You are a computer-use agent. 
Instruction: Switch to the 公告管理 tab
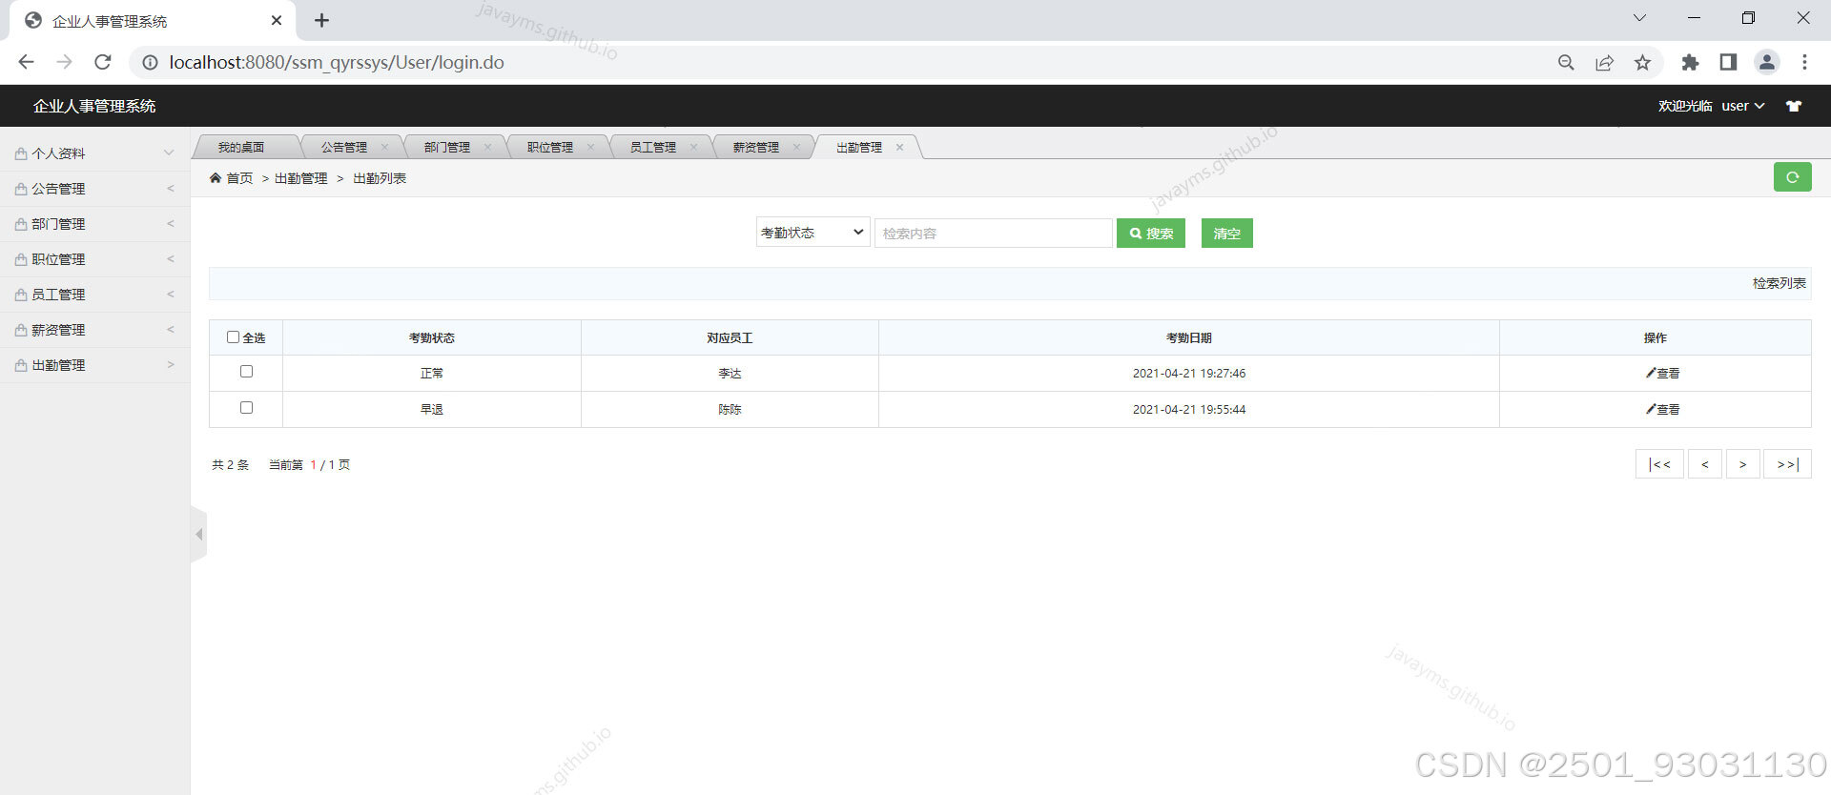pyautogui.click(x=344, y=147)
